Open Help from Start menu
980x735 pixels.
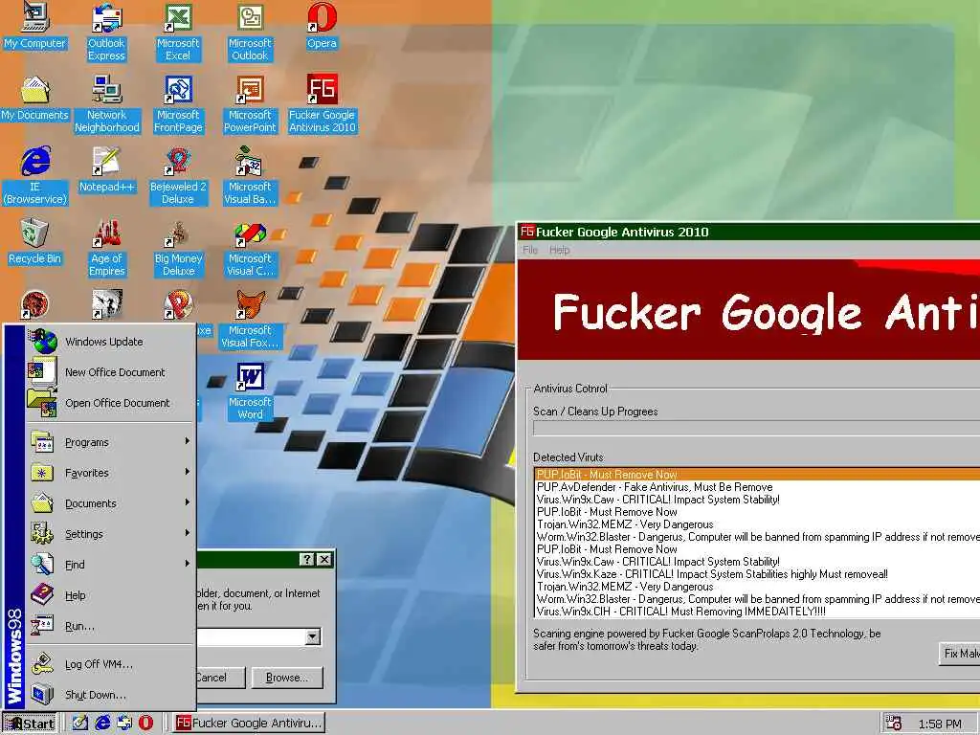pyautogui.click(x=111, y=595)
